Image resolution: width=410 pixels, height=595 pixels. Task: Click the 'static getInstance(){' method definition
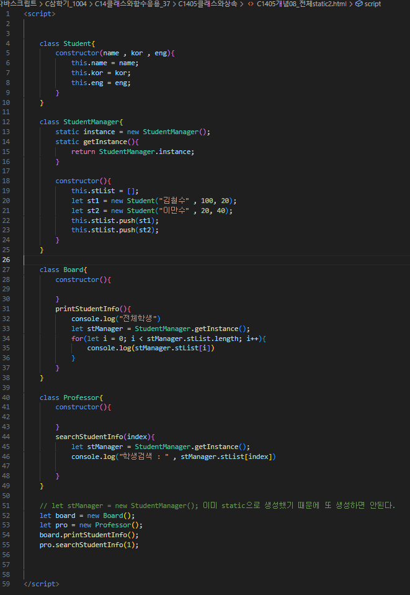pyautogui.click(x=97, y=142)
